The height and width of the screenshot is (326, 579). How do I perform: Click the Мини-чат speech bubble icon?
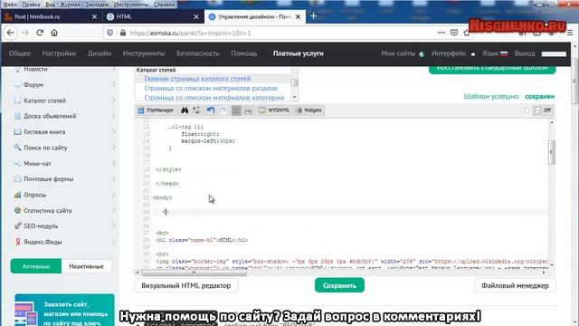17,163
